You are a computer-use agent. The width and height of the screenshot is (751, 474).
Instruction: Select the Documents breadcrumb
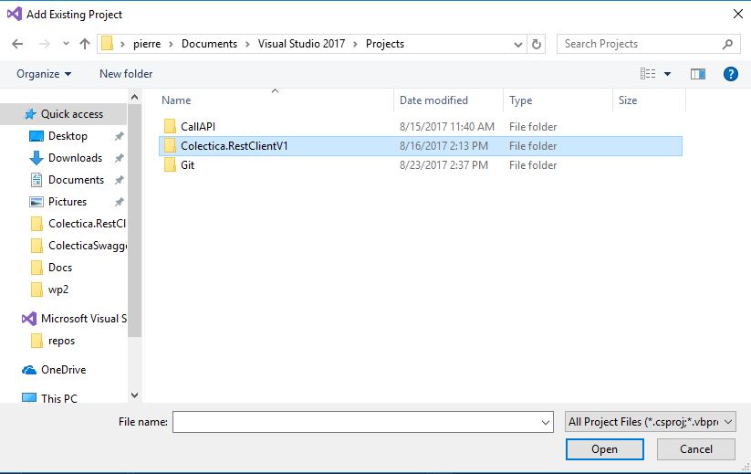209,44
